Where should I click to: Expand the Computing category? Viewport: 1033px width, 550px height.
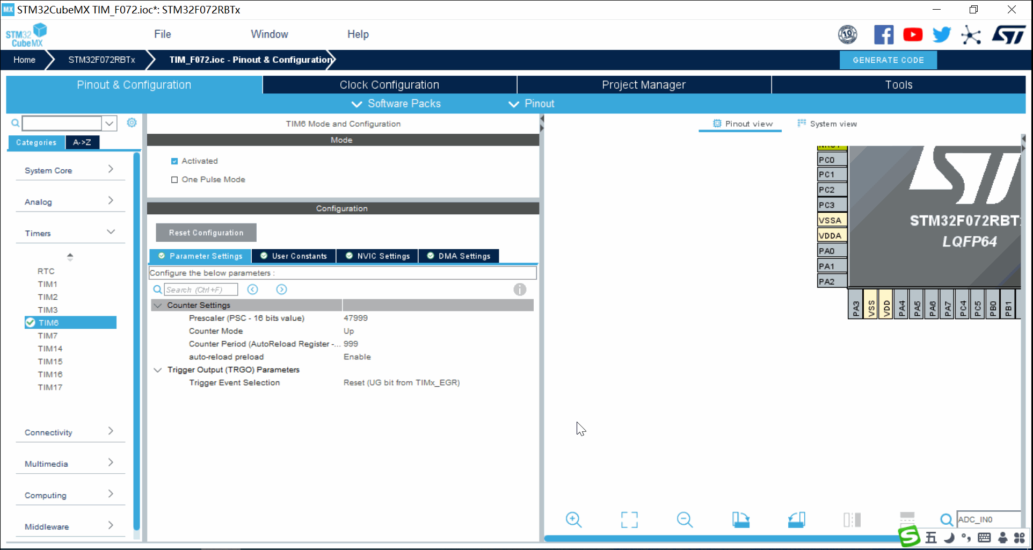tap(70, 495)
